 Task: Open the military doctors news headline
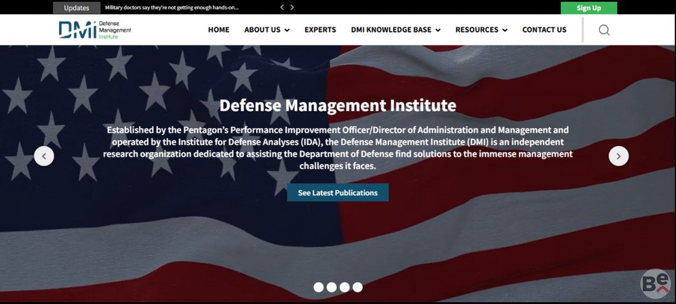[172, 8]
